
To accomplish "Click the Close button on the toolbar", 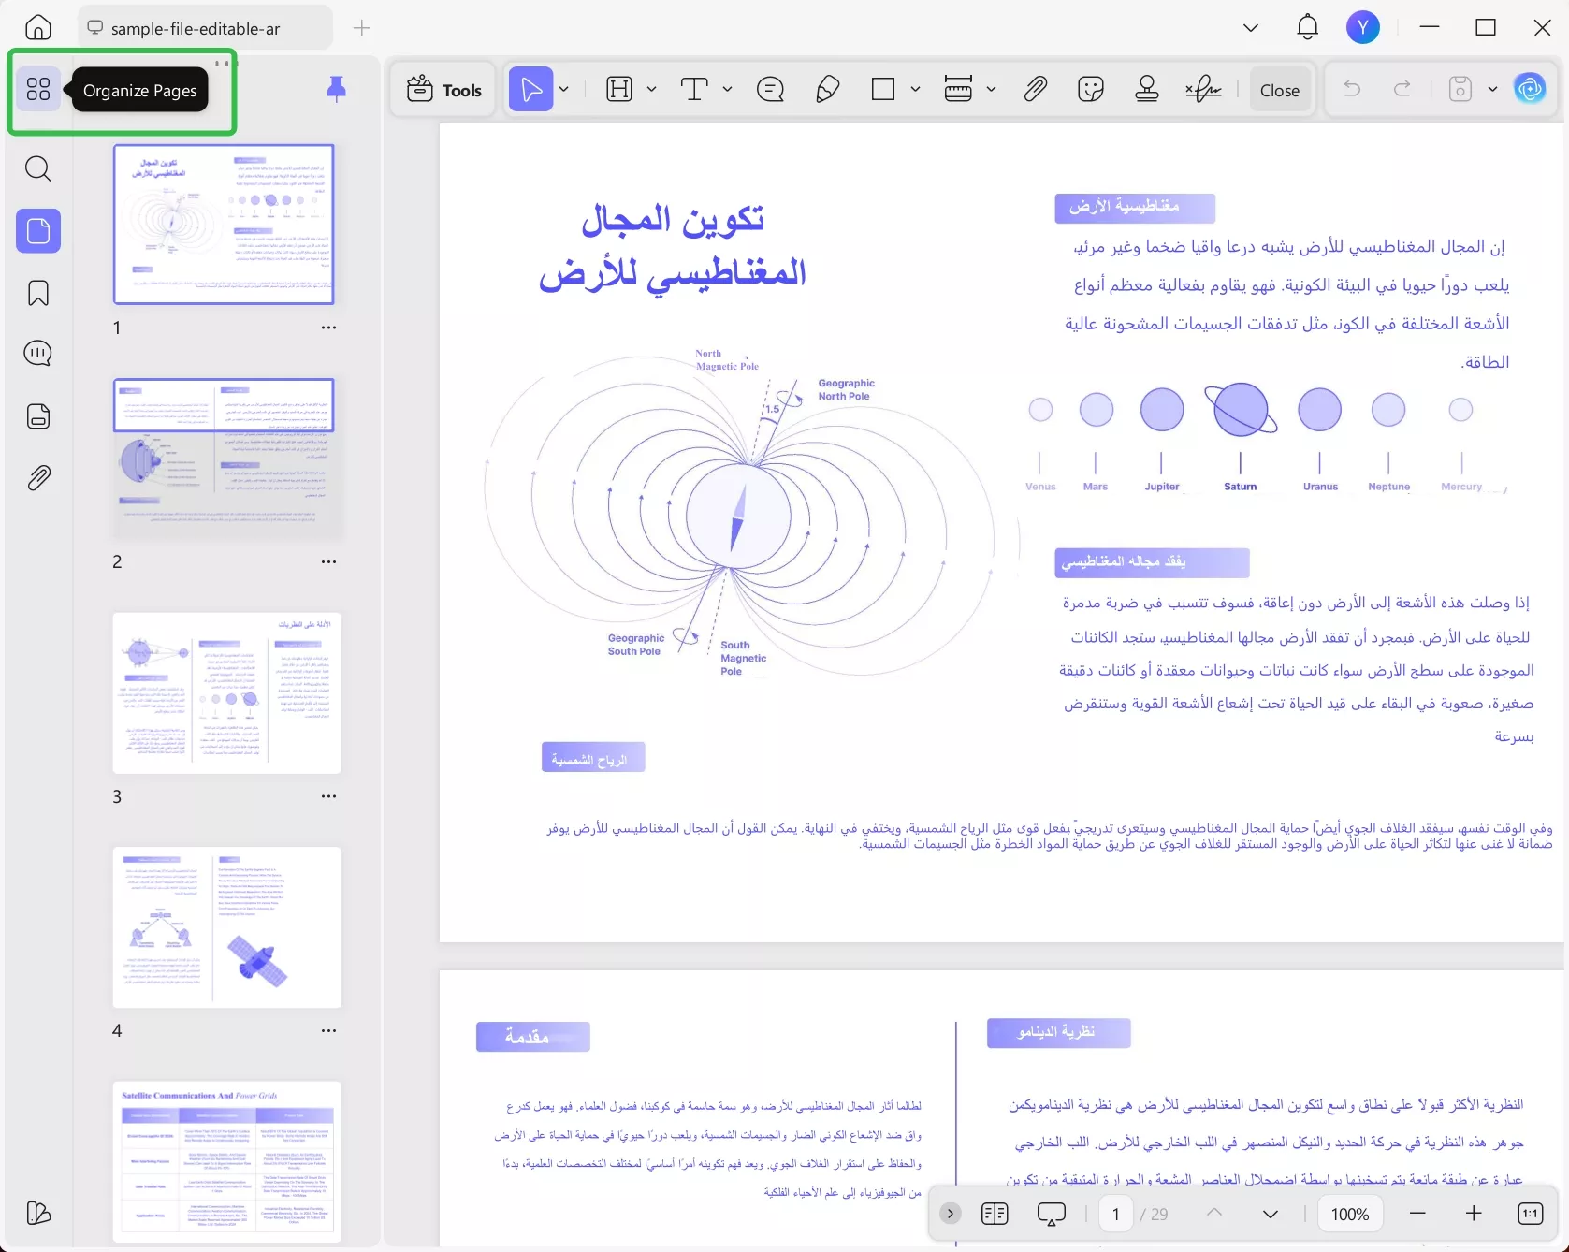I will pos(1280,89).
